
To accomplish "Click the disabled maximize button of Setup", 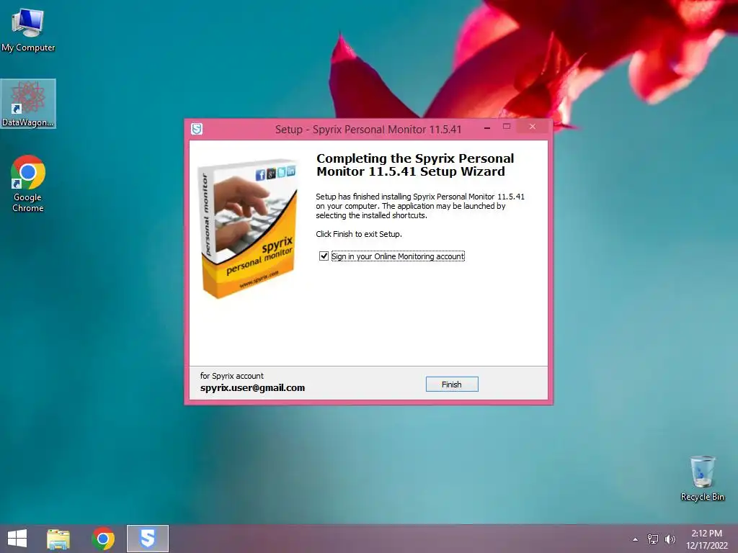I will pos(507,127).
